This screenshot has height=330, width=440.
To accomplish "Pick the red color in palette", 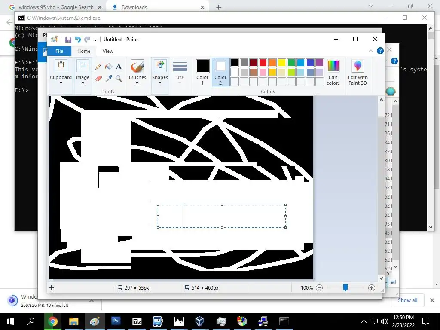I will pos(263,63).
